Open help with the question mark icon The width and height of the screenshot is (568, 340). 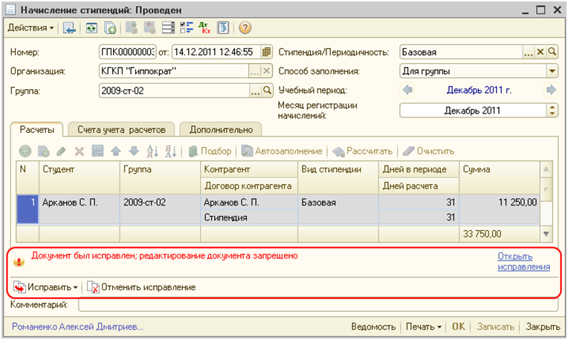[244, 28]
